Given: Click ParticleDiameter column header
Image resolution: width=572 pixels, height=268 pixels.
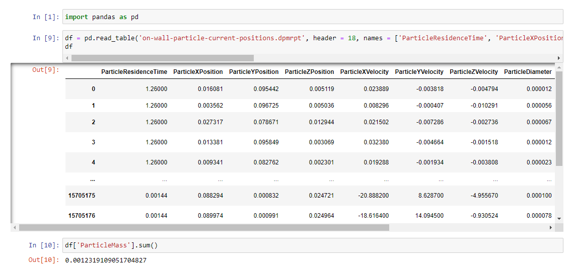Looking at the screenshot, I should point(528,72).
